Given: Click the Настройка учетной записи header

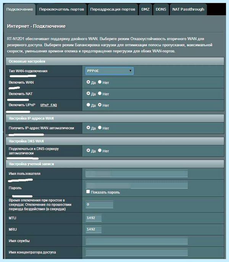Looking at the screenshot, I should (115, 164).
